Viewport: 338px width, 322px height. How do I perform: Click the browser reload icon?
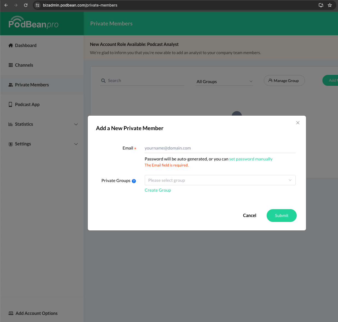click(x=26, y=5)
